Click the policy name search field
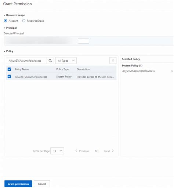This screenshot has height=188, width=174. point(26,61)
